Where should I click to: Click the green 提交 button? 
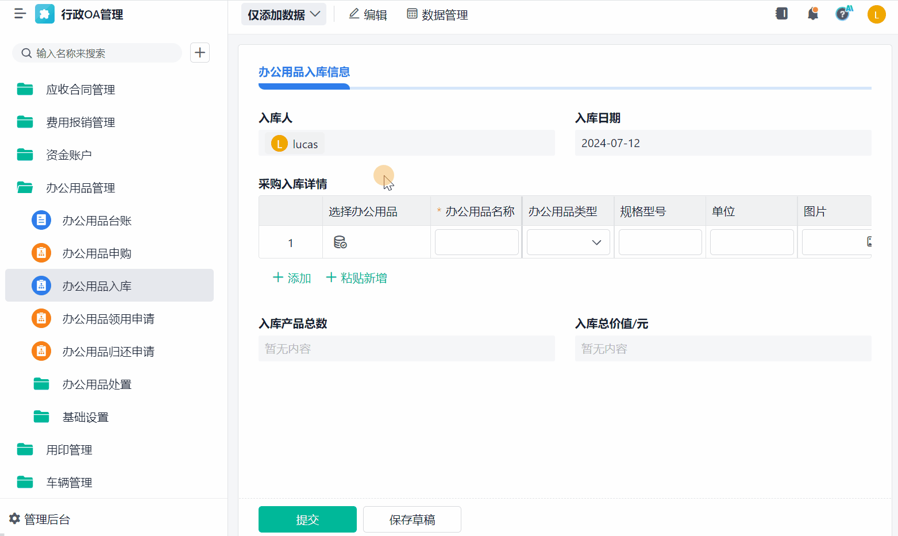click(307, 519)
